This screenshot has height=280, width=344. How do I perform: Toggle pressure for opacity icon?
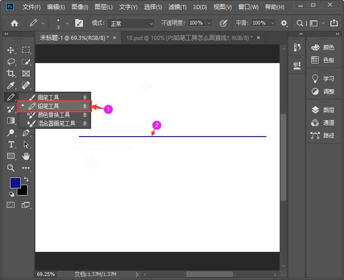pos(223,23)
